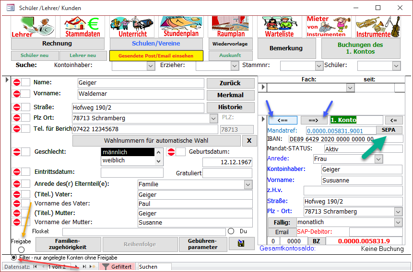The width and height of the screenshot is (413, 272).
Task: Select the Freigabe radio button
Action: (x=21, y=250)
